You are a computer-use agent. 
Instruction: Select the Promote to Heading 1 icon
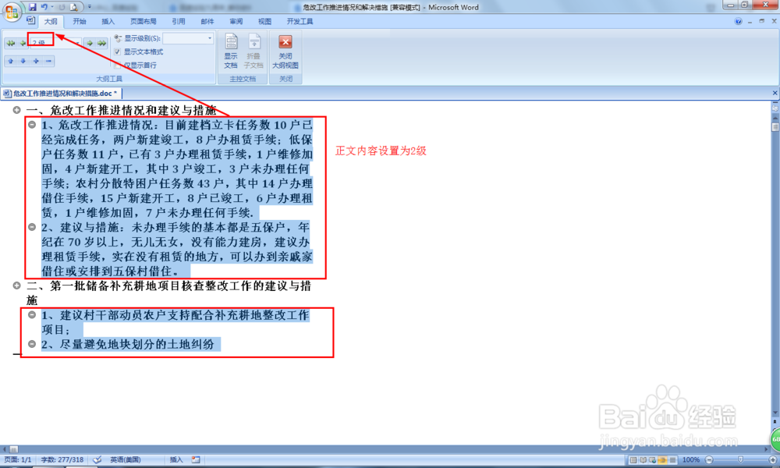point(9,43)
